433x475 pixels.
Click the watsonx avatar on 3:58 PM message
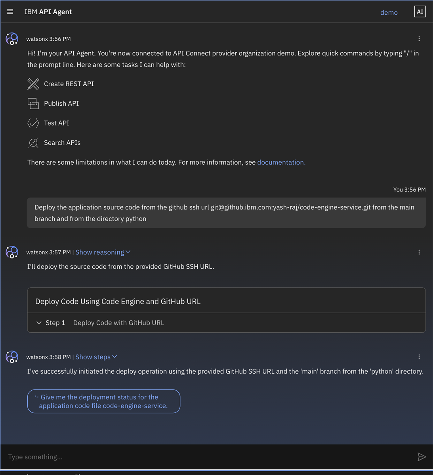(12, 357)
